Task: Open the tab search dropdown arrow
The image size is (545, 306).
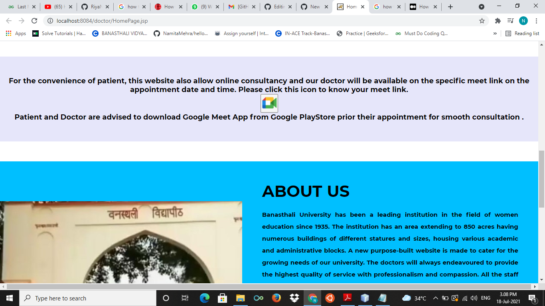Action: (x=482, y=7)
